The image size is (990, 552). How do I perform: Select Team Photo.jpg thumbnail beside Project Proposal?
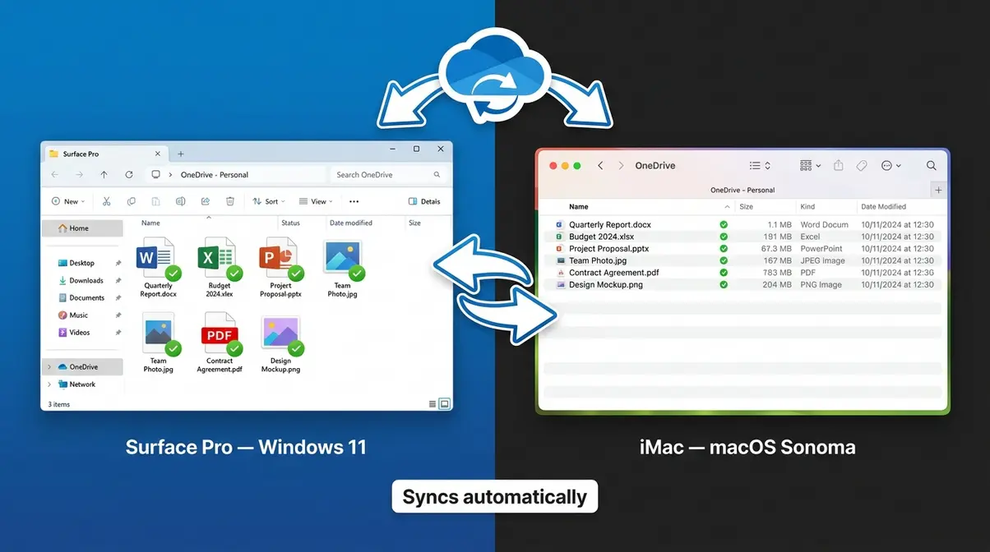pyautogui.click(x=343, y=260)
